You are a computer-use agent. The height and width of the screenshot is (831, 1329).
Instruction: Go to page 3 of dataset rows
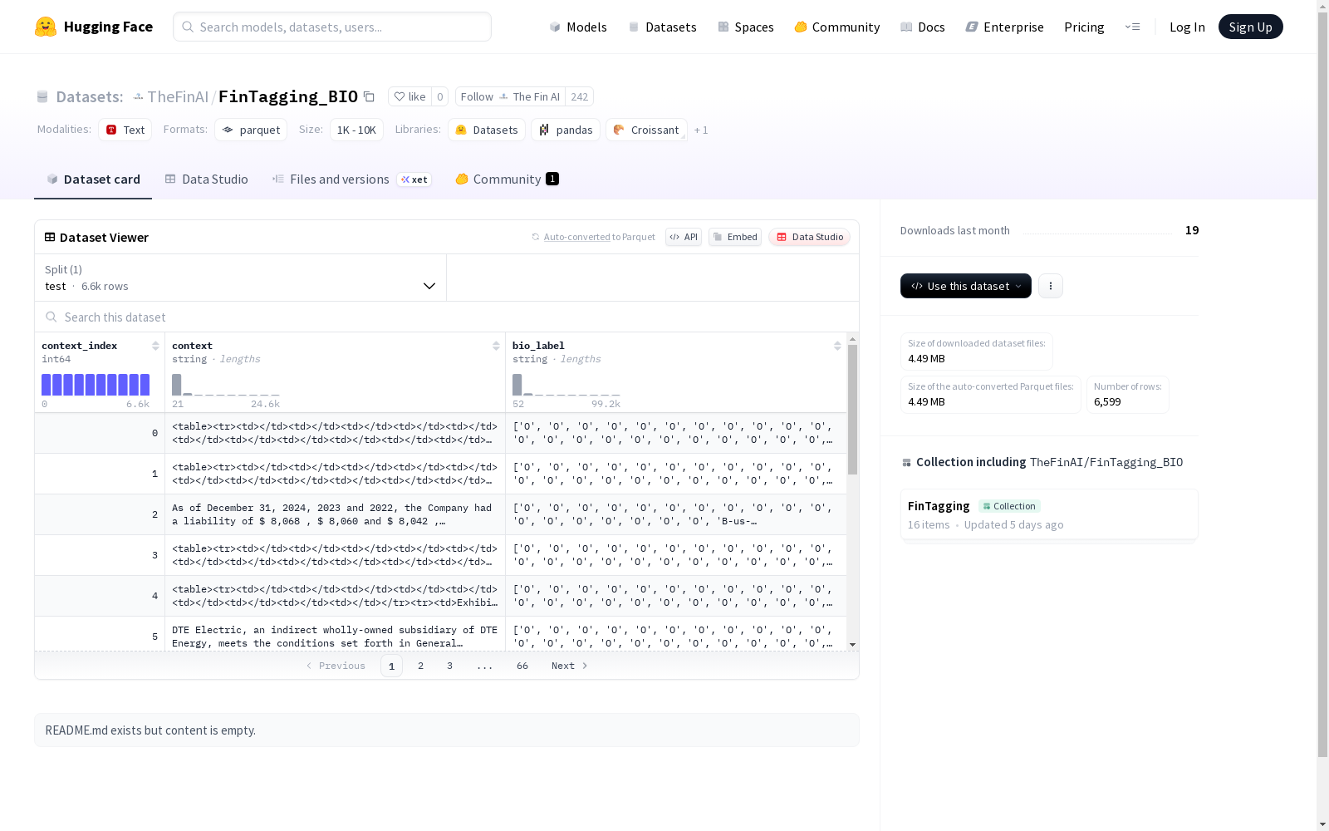click(x=450, y=666)
